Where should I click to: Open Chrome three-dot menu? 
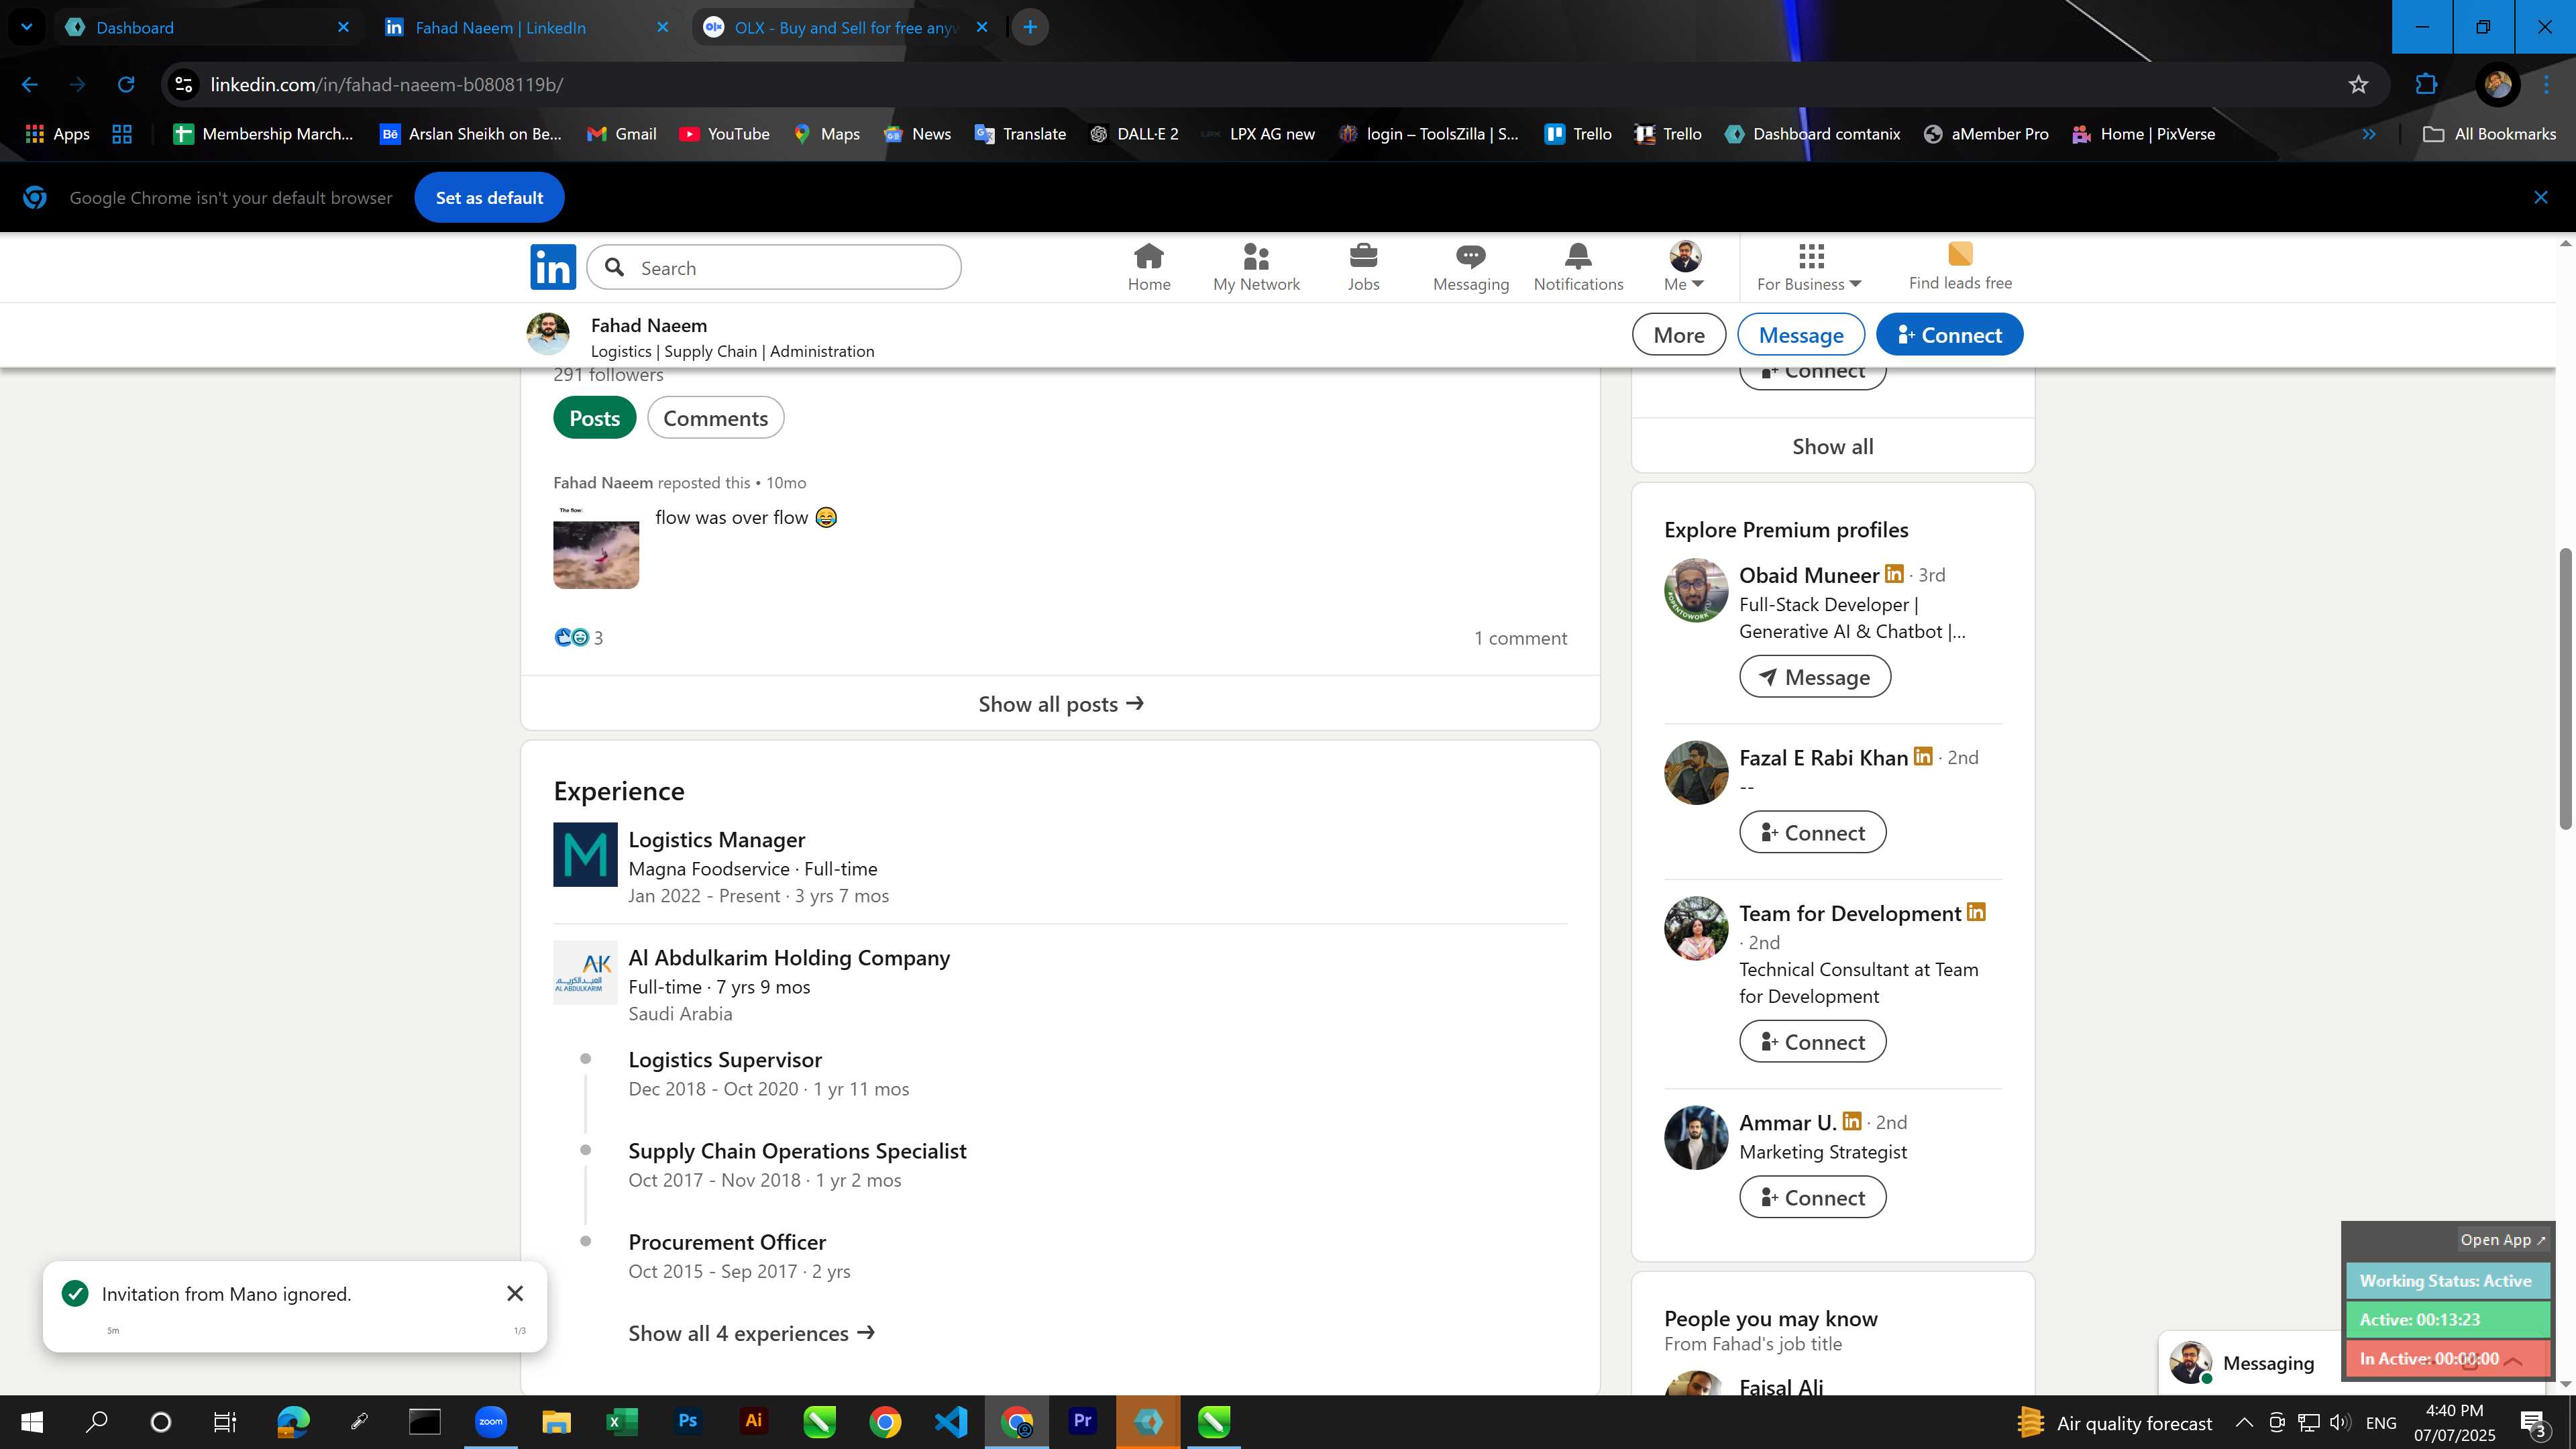[2546, 85]
